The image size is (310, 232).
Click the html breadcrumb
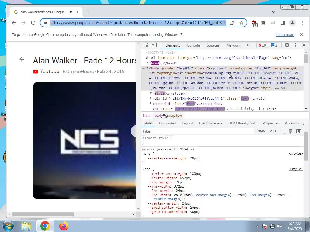coord(147,115)
